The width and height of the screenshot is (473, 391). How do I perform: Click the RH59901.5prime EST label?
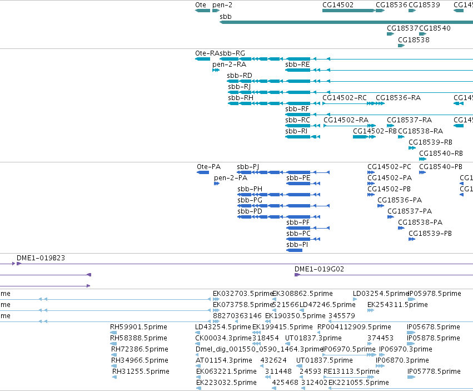(138, 327)
